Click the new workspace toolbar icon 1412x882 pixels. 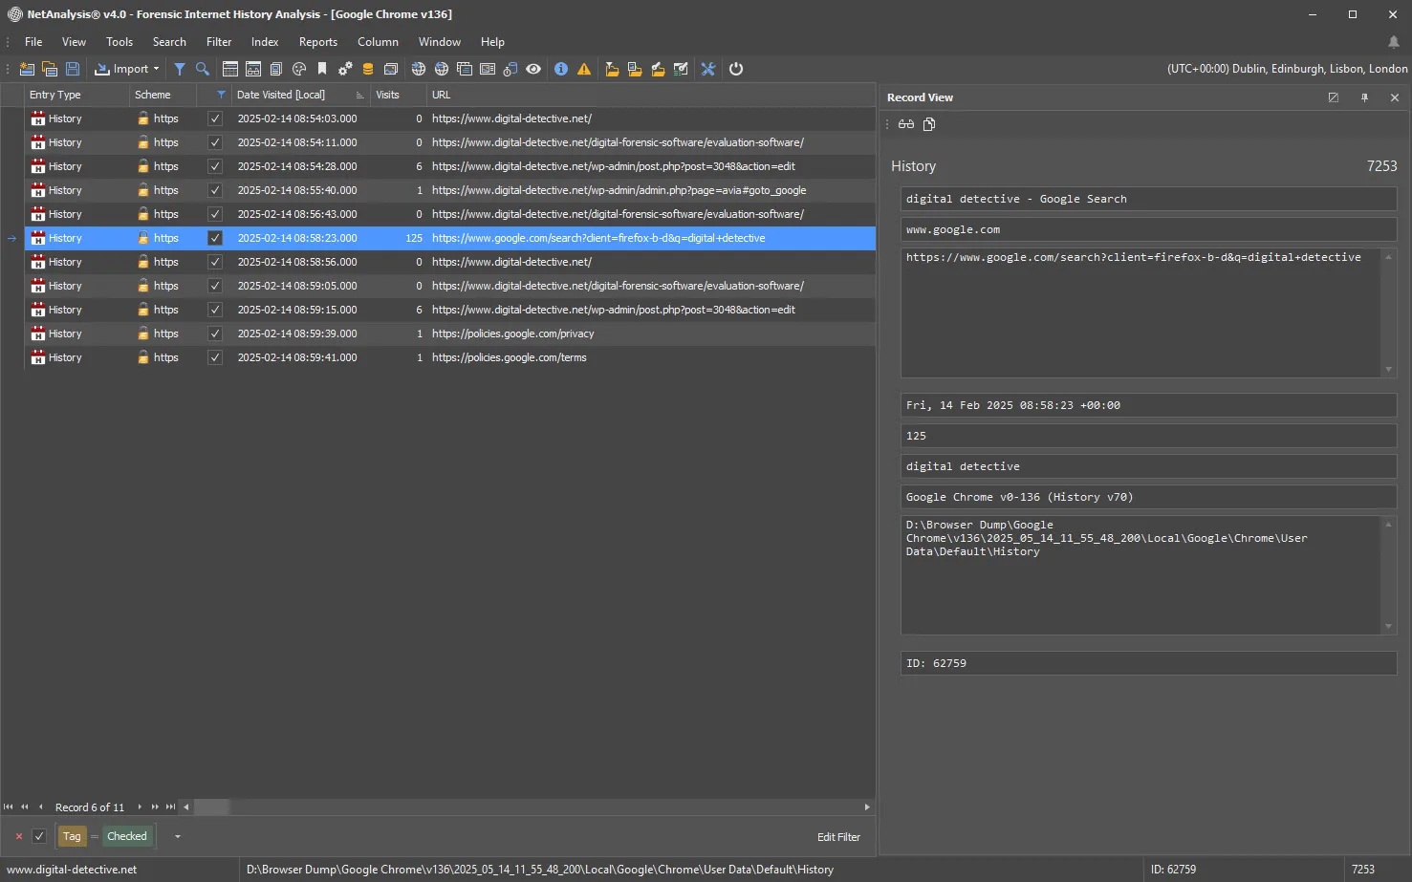pos(27,69)
